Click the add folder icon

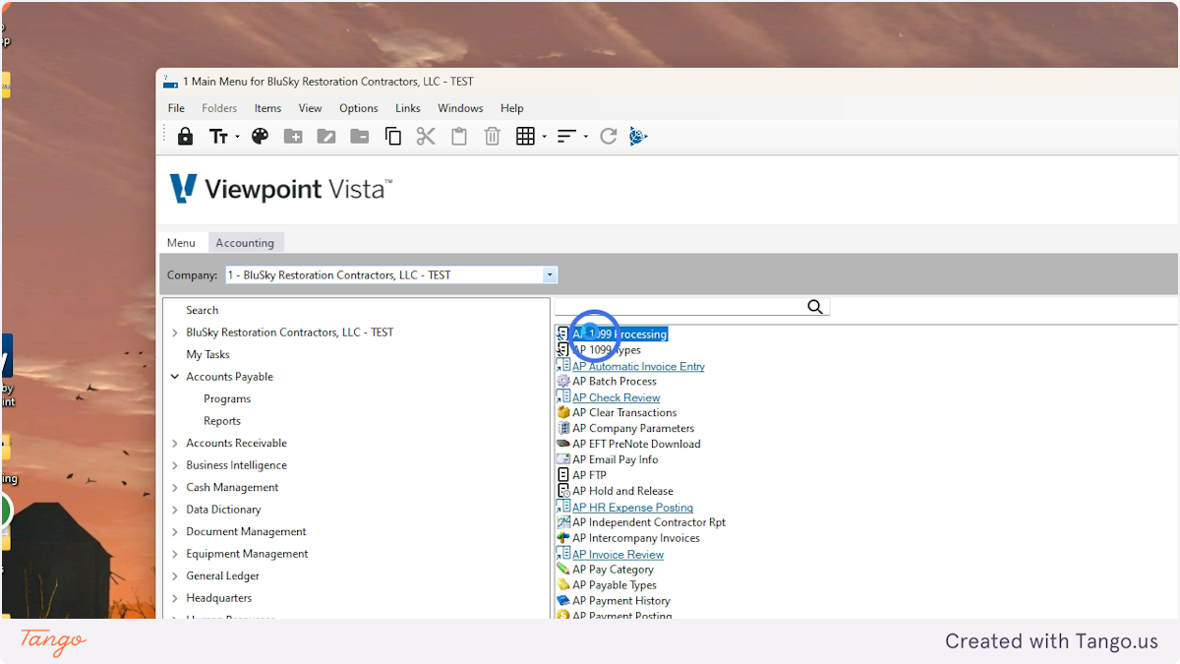click(293, 137)
